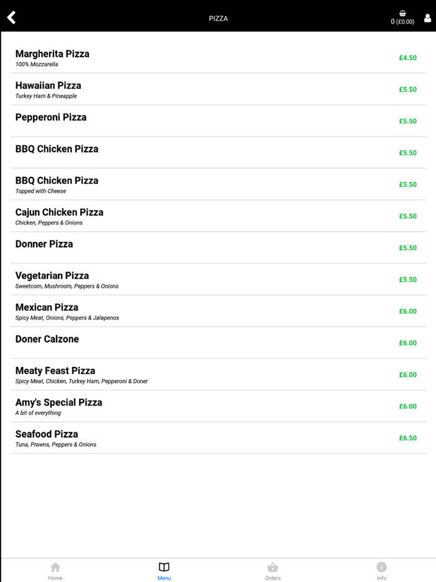Viewport: 436px width, 582px height.
Task: Select the Margherita Pizza
Action: coord(218,57)
